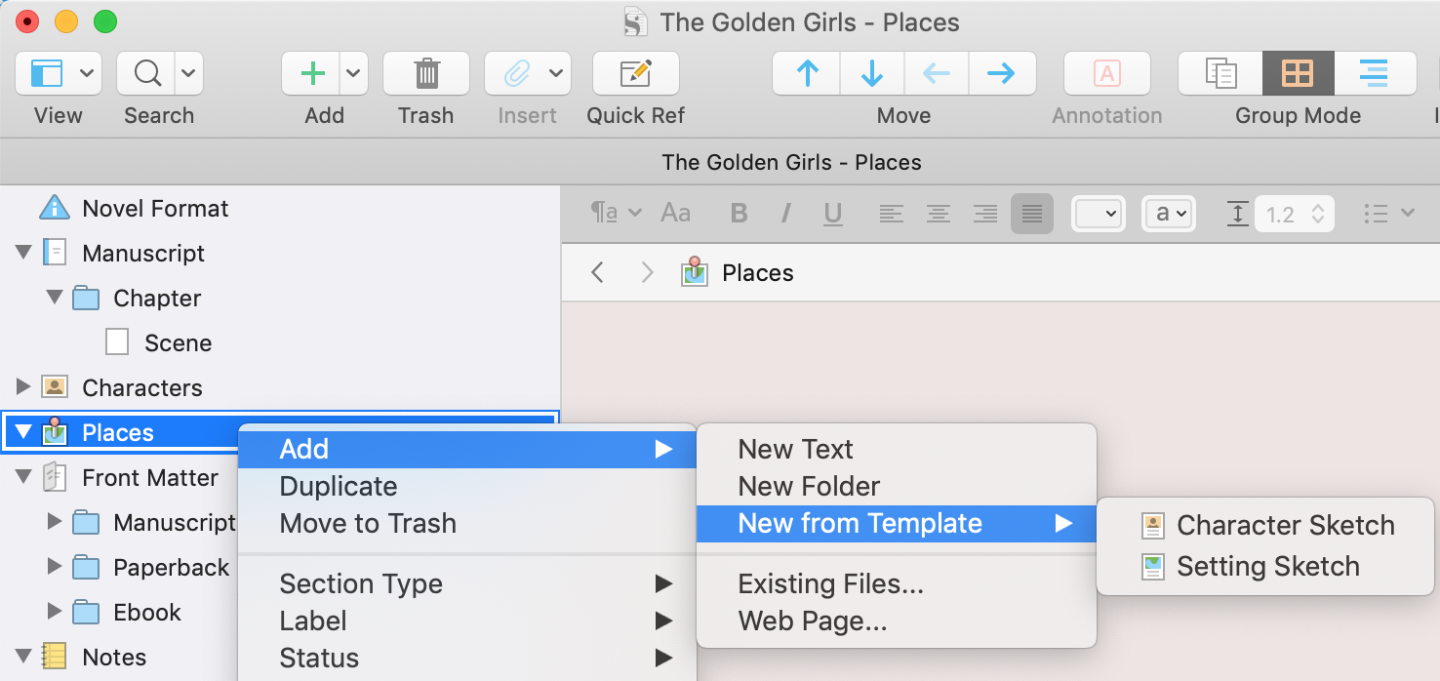Screen dimensions: 1440x681
Task: Move item right with the right arrow
Action: [1002, 73]
